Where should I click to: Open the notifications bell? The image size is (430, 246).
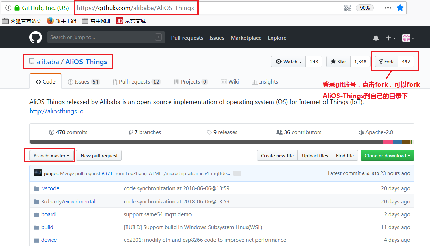click(x=376, y=38)
